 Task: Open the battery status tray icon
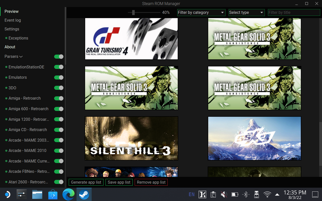235,194
